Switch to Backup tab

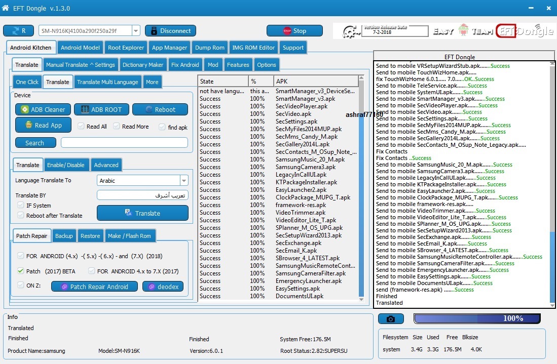point(64,236)
